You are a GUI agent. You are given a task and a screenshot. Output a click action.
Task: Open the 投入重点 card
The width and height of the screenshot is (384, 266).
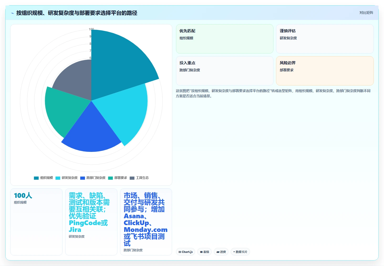point(225,71)
